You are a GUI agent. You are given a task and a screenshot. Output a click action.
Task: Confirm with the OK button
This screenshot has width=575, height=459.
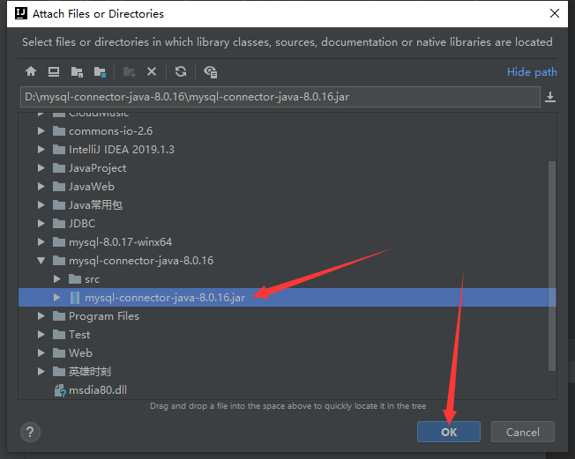449,432
